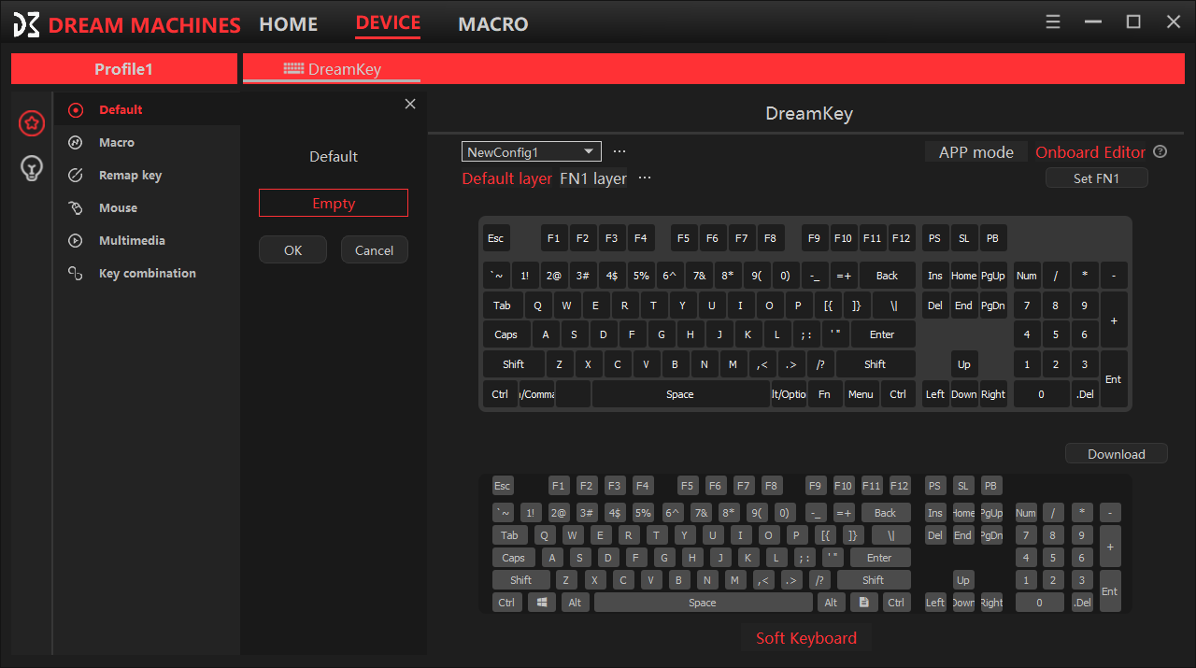The height and width of the screenshot is (668, 1196).
Task: Click the help icon beside Onboard Editor
Action: pyautogui.click(x=1160, y=151)
